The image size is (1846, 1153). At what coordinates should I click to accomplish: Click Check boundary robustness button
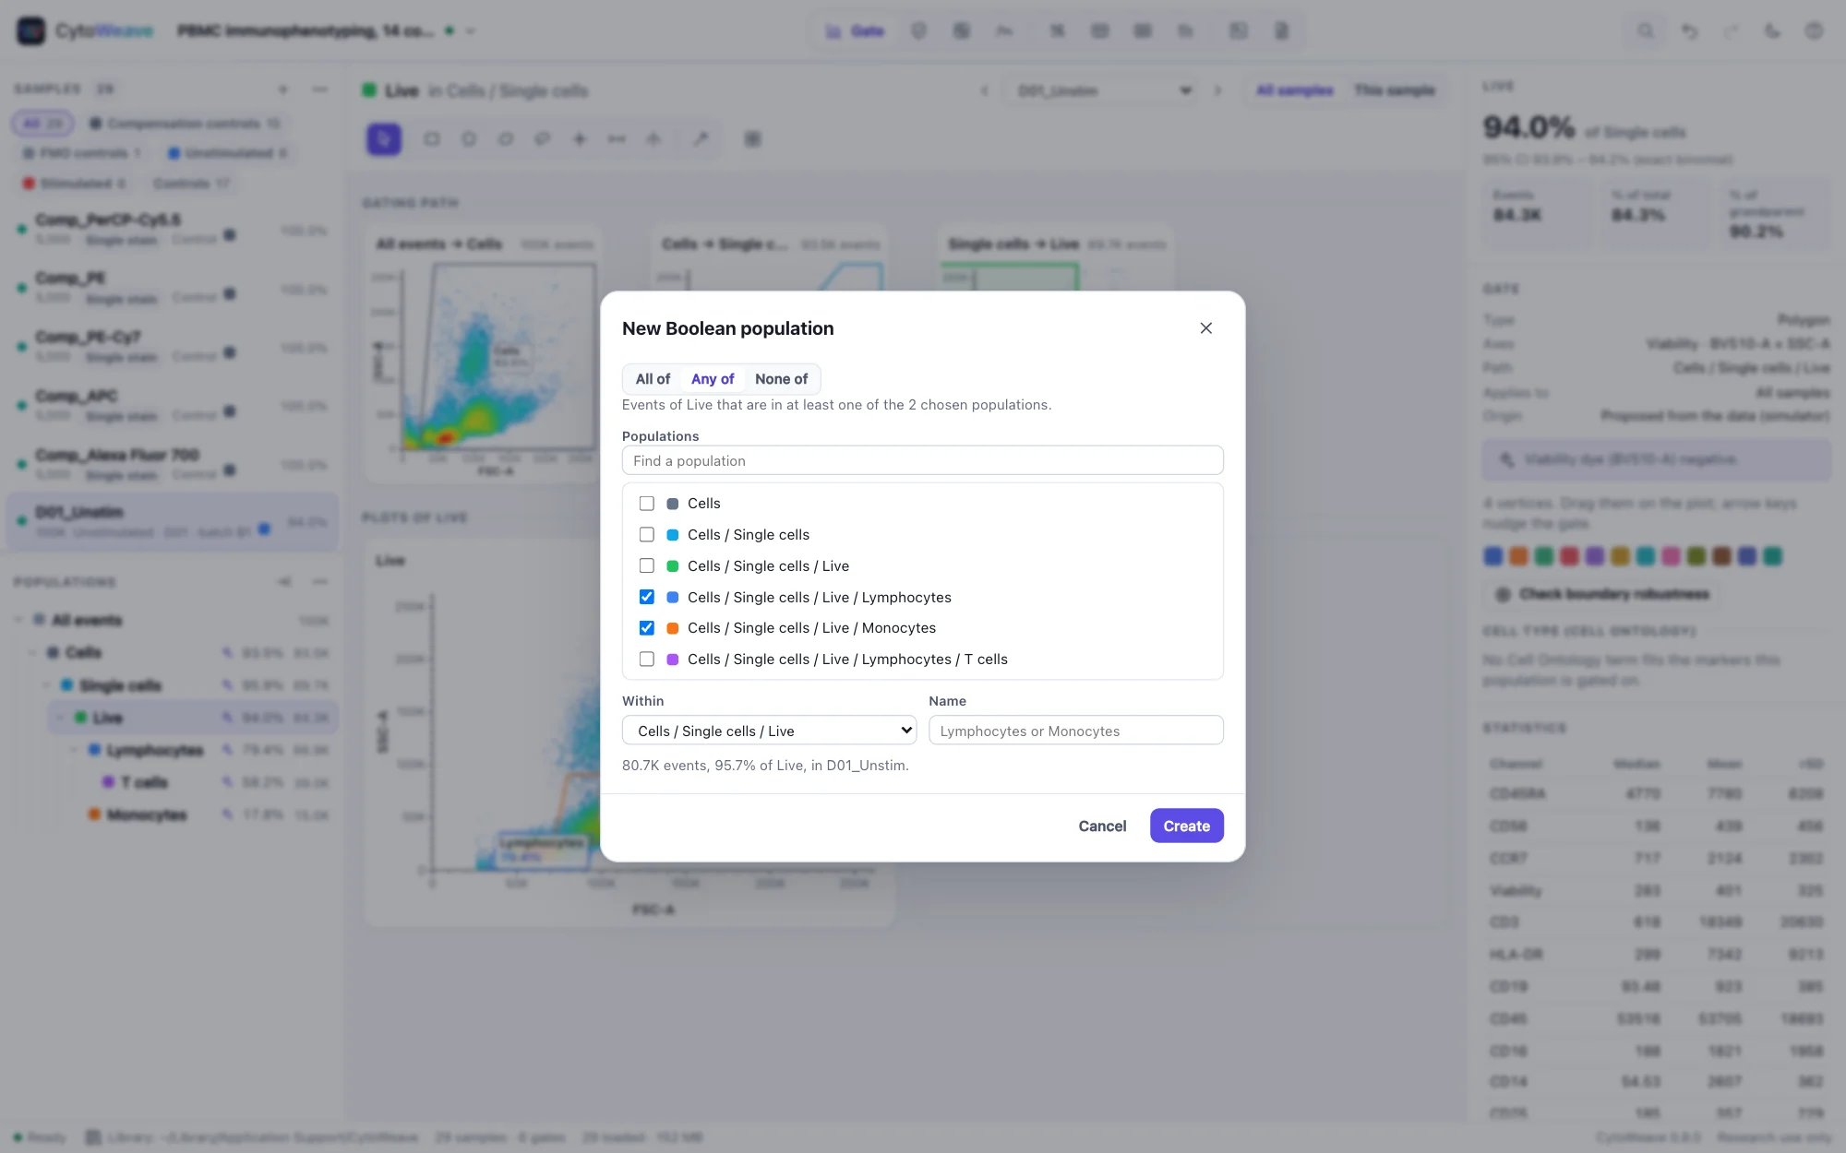coord(1604,594)
